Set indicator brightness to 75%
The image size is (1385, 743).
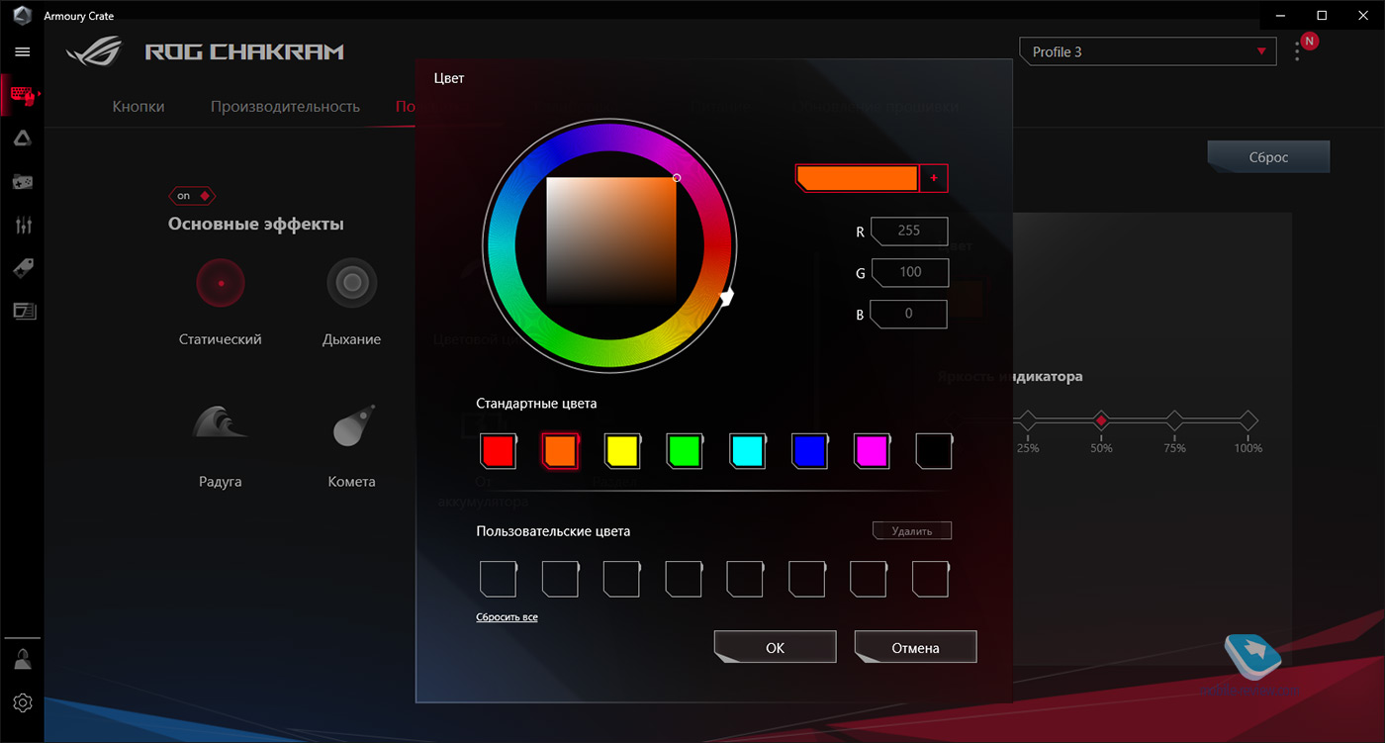[x=1174, y=420]
